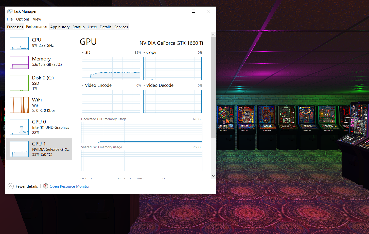This screenshot has height=234, width=369.
Task: Open the Services tab
Action: [121, 27]
